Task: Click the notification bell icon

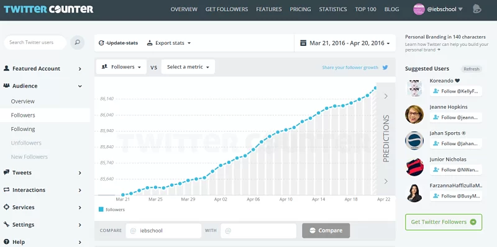Action: pos(476,9)
